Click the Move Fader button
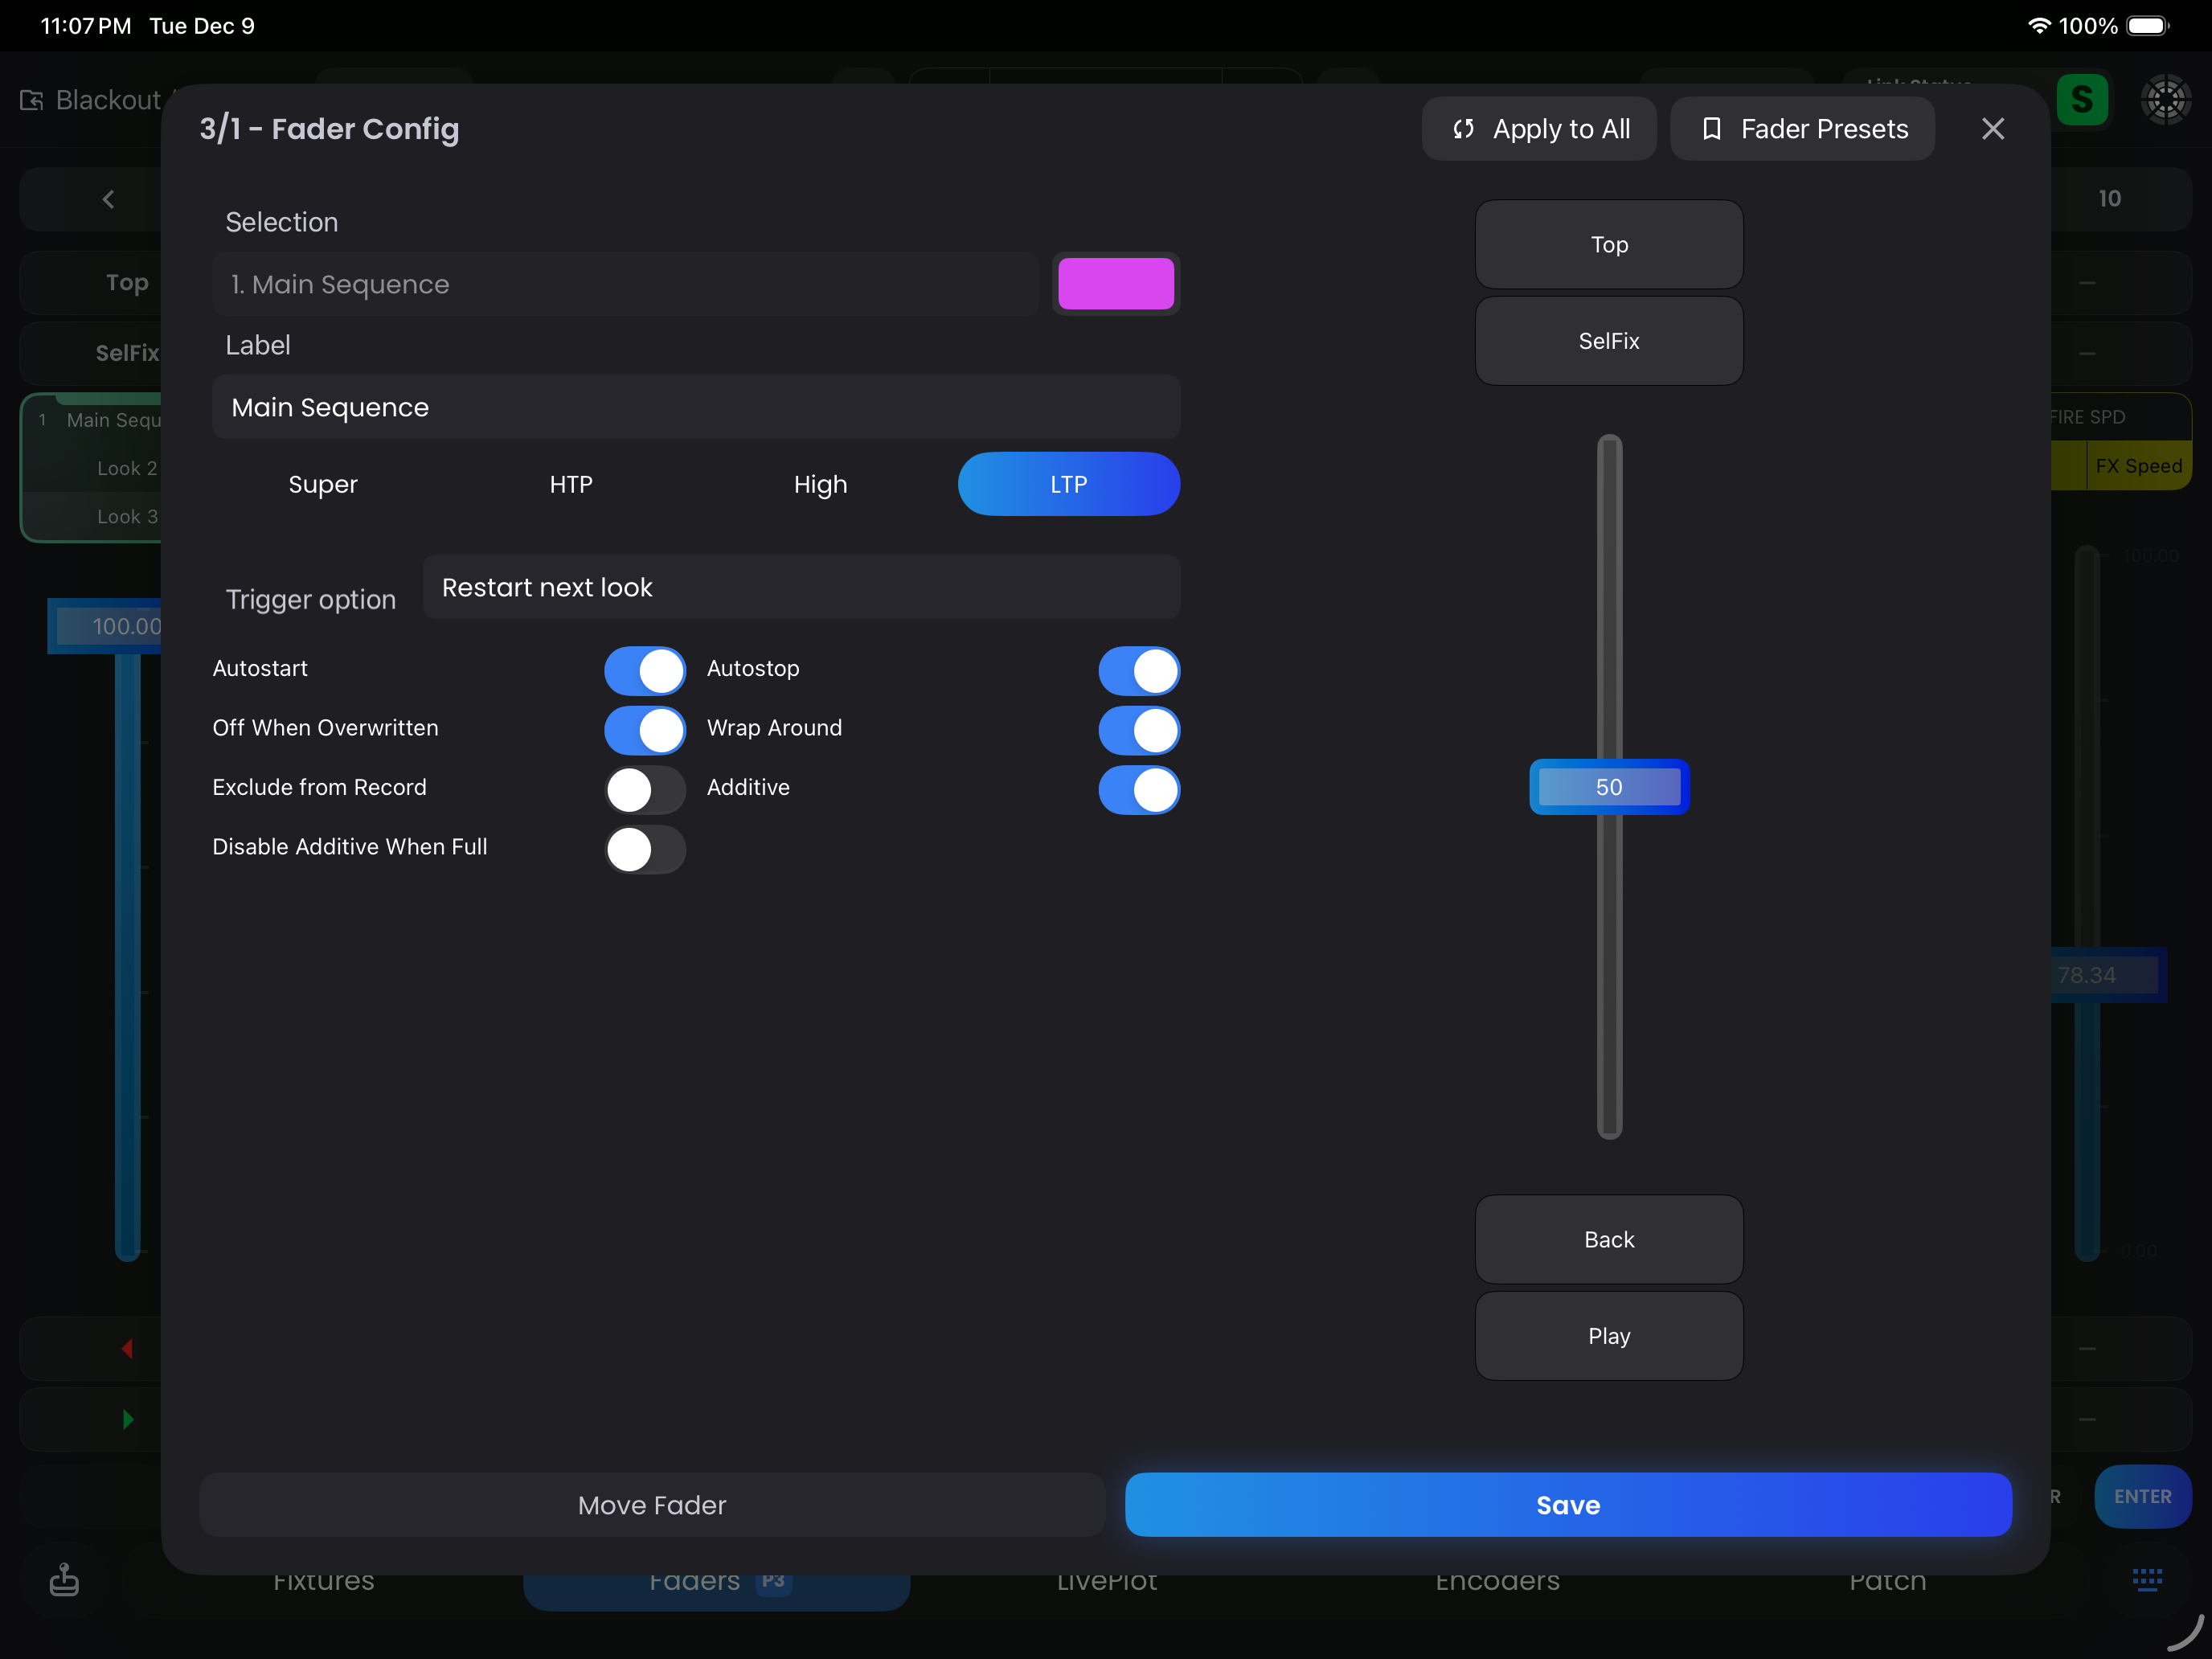2212x1659 pixels. pyautogui.click(x=652, y=1504)
